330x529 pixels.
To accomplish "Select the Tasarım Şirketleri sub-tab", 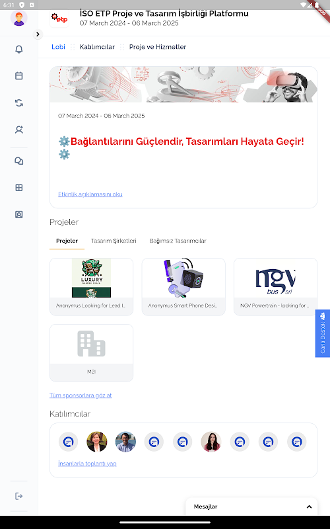I will pos(114,241).
